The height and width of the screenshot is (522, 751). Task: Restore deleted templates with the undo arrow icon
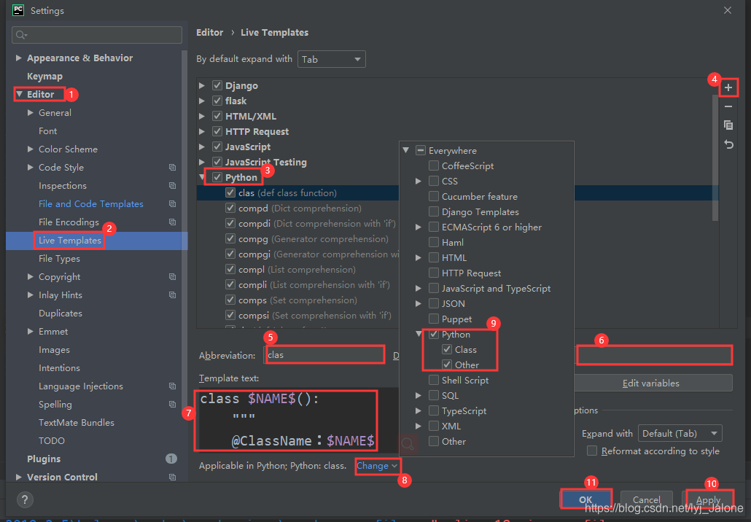[728, 144]
